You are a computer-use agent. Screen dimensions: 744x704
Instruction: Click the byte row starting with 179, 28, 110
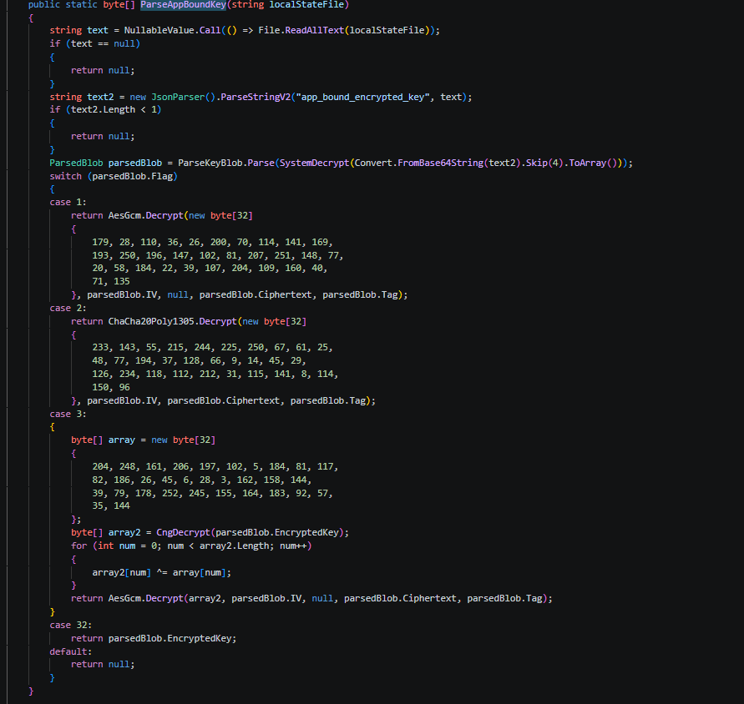pos(213,242)
